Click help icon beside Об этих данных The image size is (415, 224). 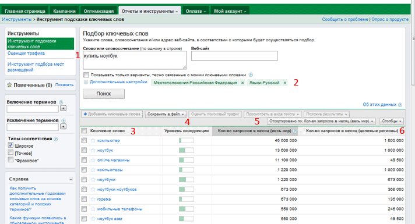(400, 105)
